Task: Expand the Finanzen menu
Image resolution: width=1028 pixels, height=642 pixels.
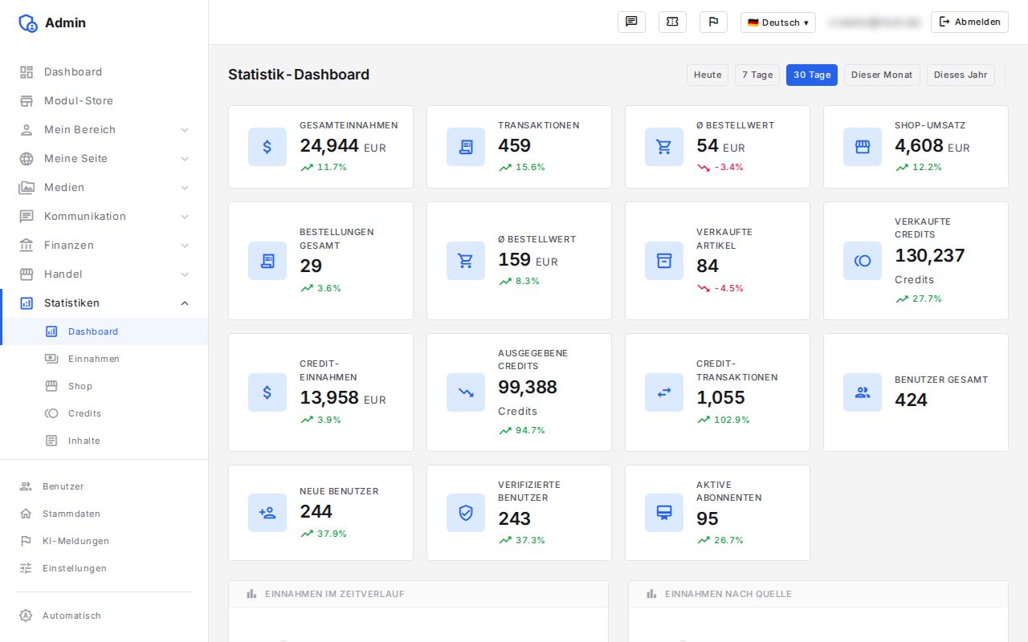Action: tap(104, 245)
